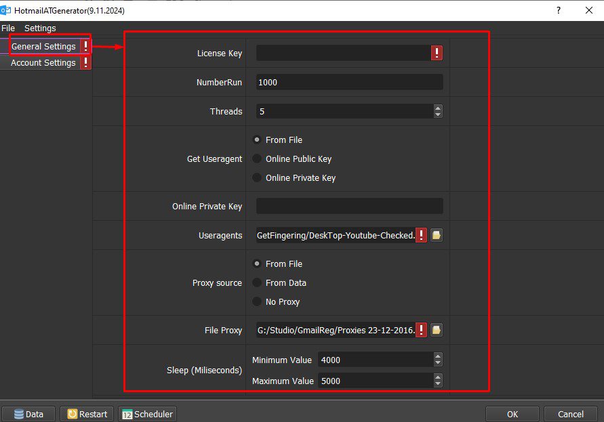This screenshot has width=604, height=422.
Task: Click the Online Private Key text field
Action: point(349,207)
